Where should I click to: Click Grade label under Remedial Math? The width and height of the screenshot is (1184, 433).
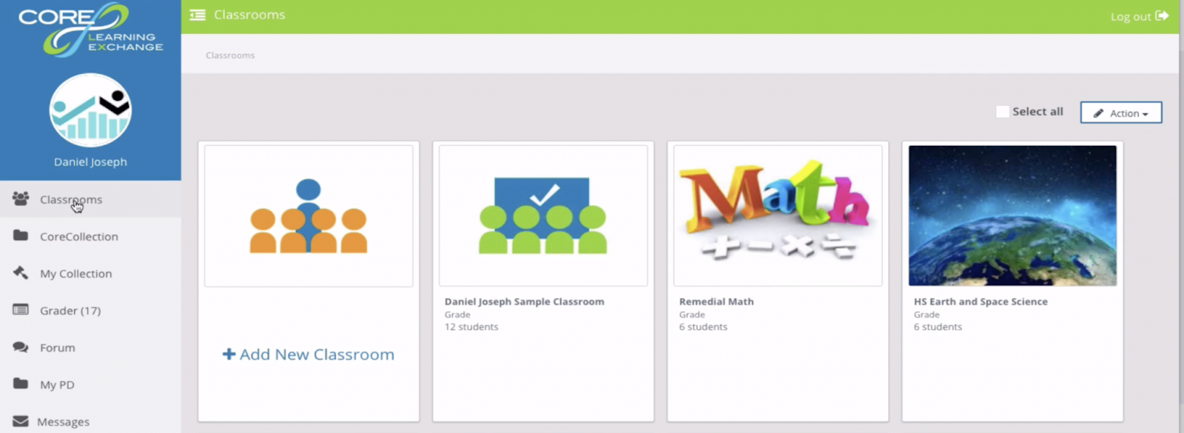[x=692, y=315]
